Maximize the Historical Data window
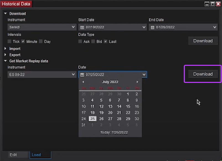This screenshot has width=222, height=161. 213,4
